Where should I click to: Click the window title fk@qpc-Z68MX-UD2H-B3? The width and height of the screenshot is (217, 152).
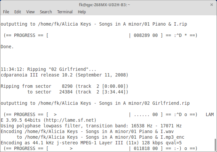point(108,4)
